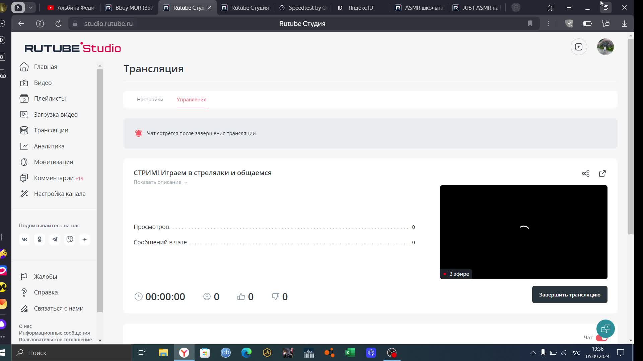Open Windows notification center
This screenshot has height=361, width=643.
pyautogui.click(x=621, y=353)
